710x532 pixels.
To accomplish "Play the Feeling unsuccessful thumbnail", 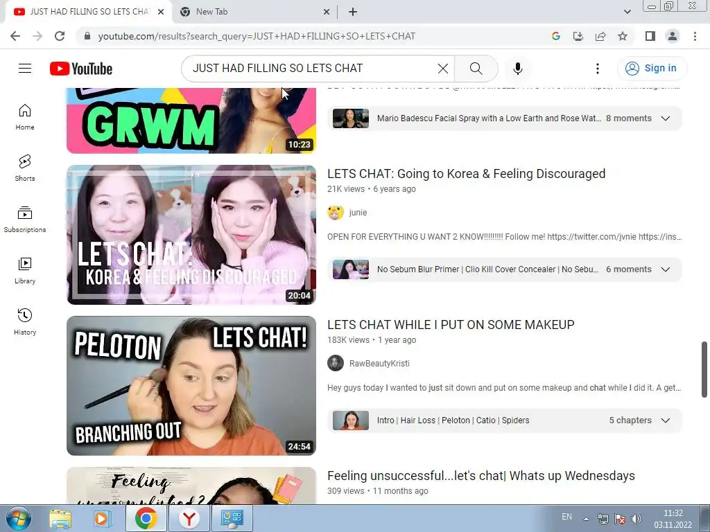I will 191,486.
